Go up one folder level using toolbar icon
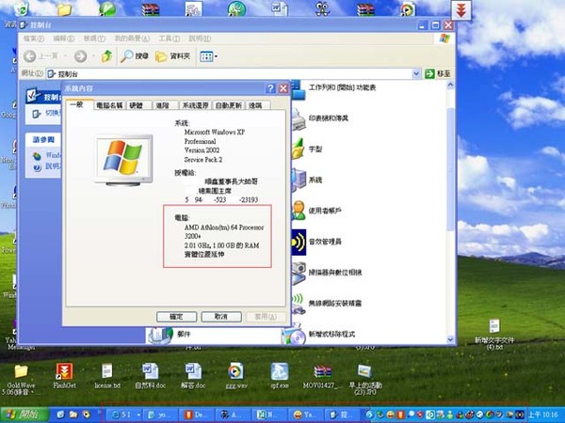Screen dimensions: 565x423 pyautogui.click(x=106, y=56)
